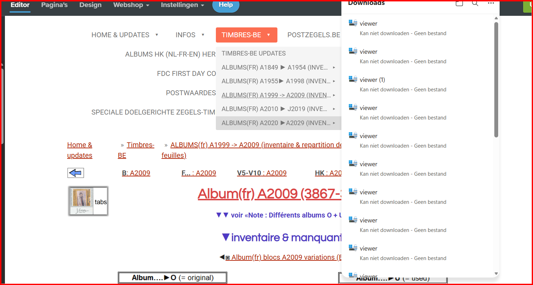The image size is (533, 285).
Task: Expand the Webshop dropdown menu
Action: point(131,5)
